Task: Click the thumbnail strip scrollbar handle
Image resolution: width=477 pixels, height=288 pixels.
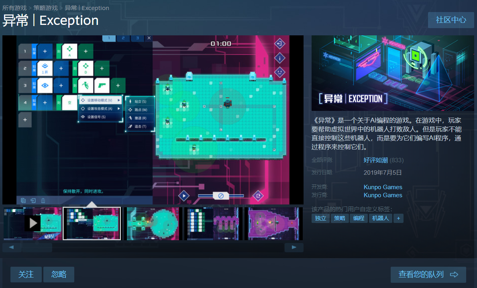Action: (x=37, y=247)
